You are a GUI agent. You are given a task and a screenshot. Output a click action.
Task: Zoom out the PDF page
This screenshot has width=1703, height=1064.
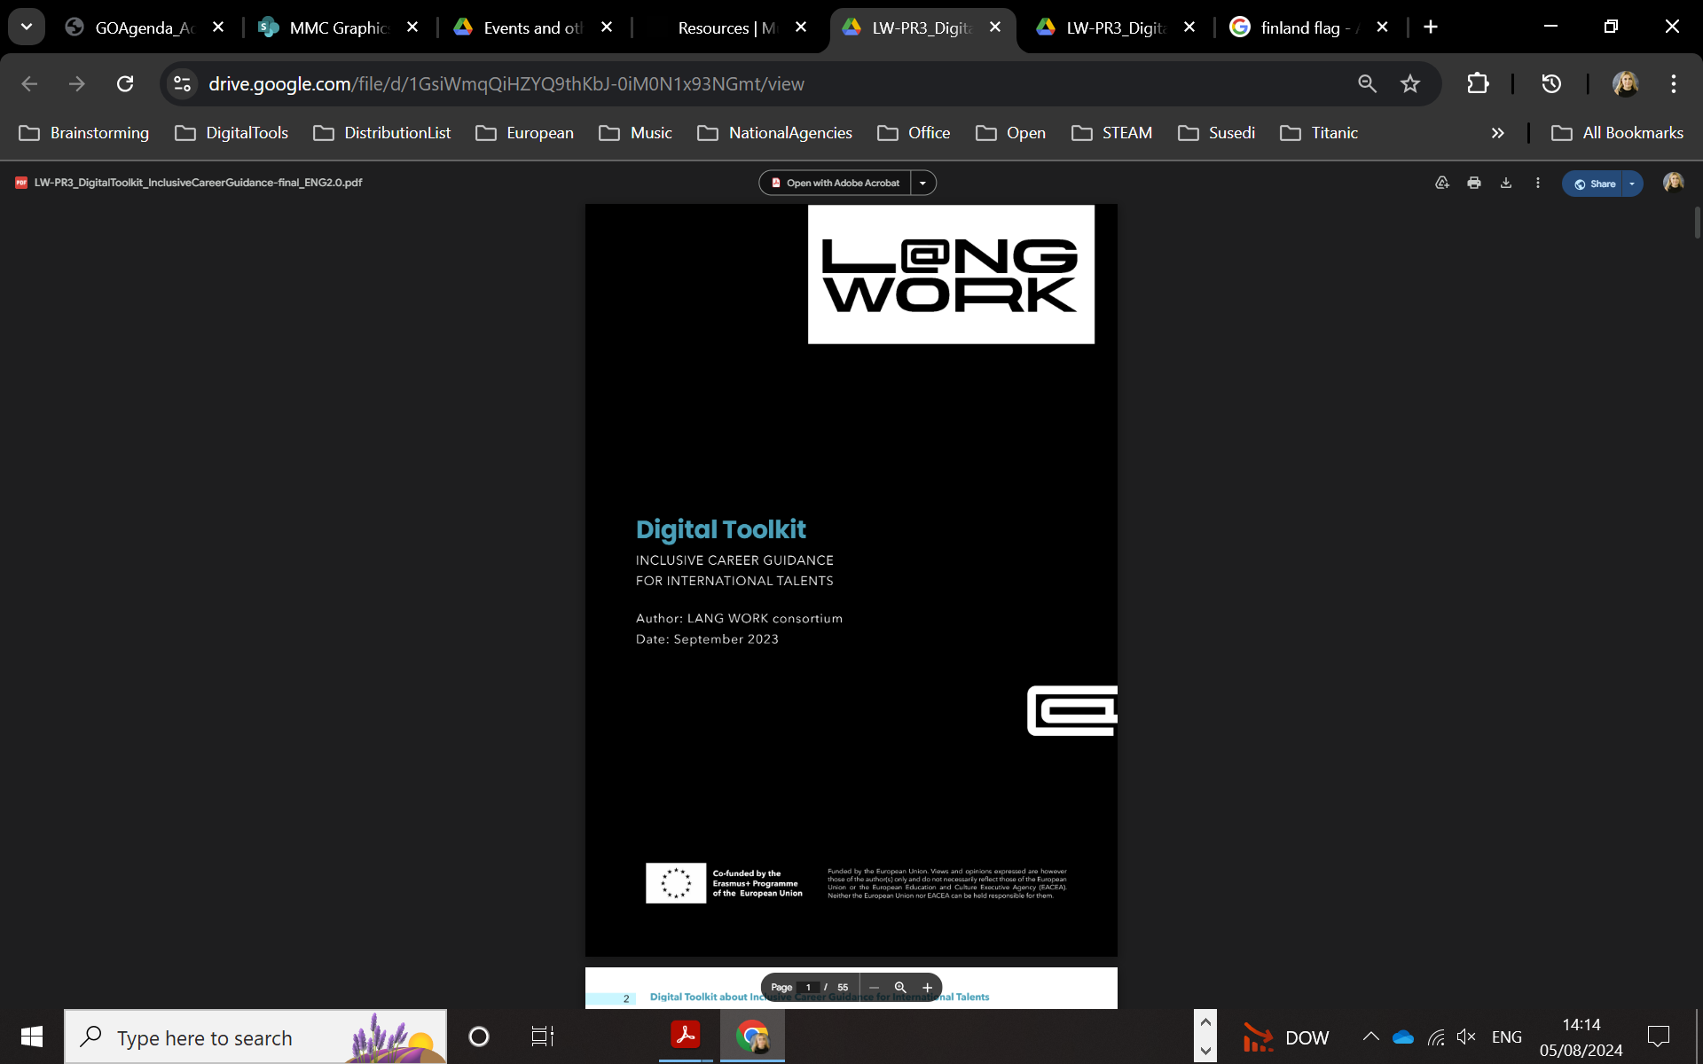point(874,987)
